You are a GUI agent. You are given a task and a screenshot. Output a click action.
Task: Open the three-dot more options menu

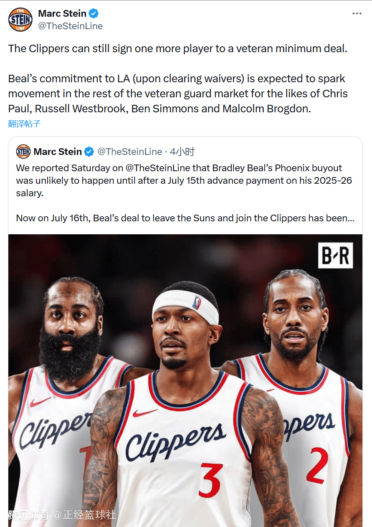click(357, 13)
